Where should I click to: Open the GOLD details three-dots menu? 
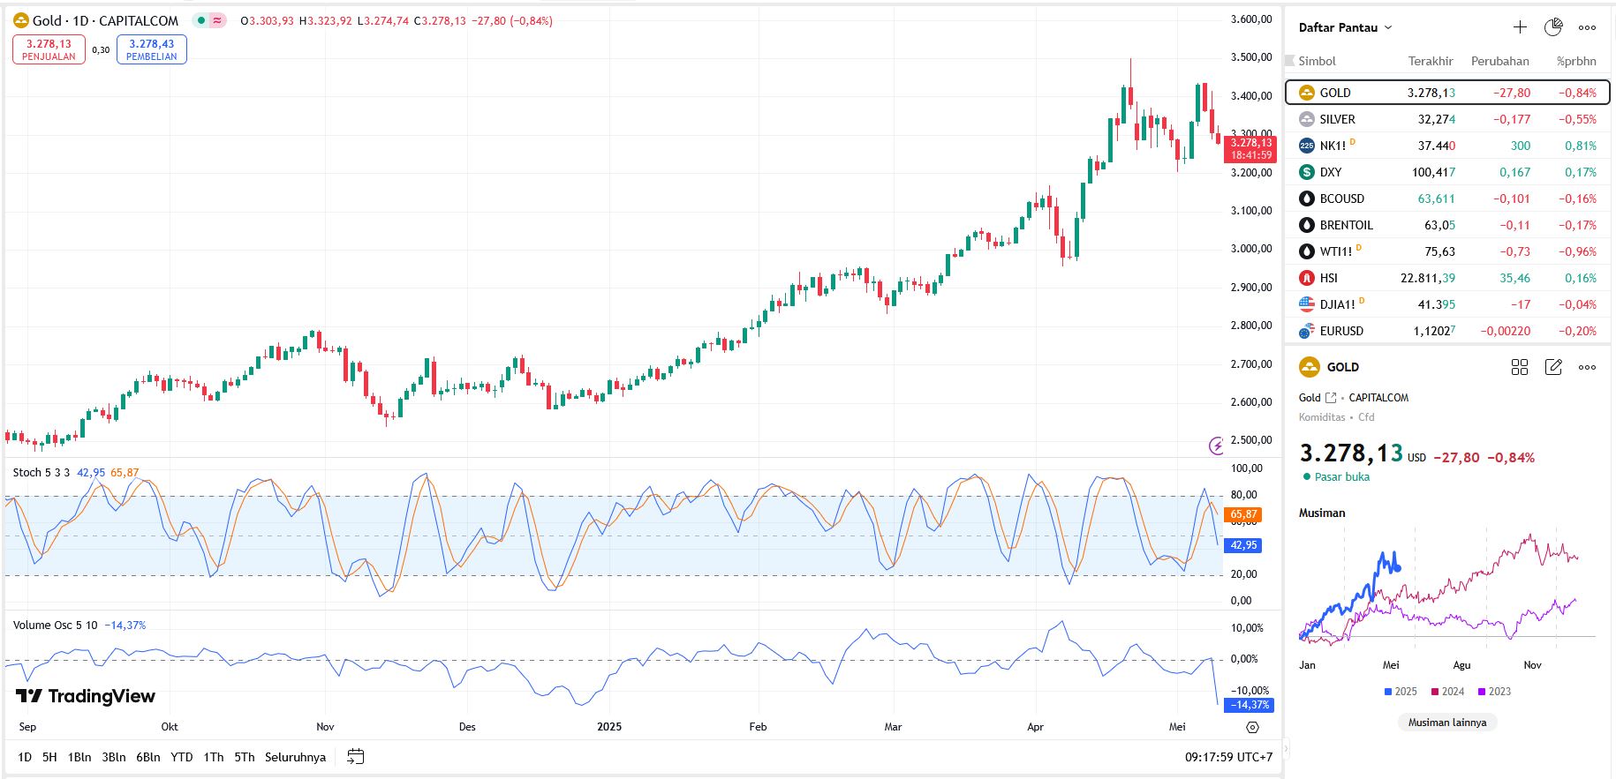1587,367
